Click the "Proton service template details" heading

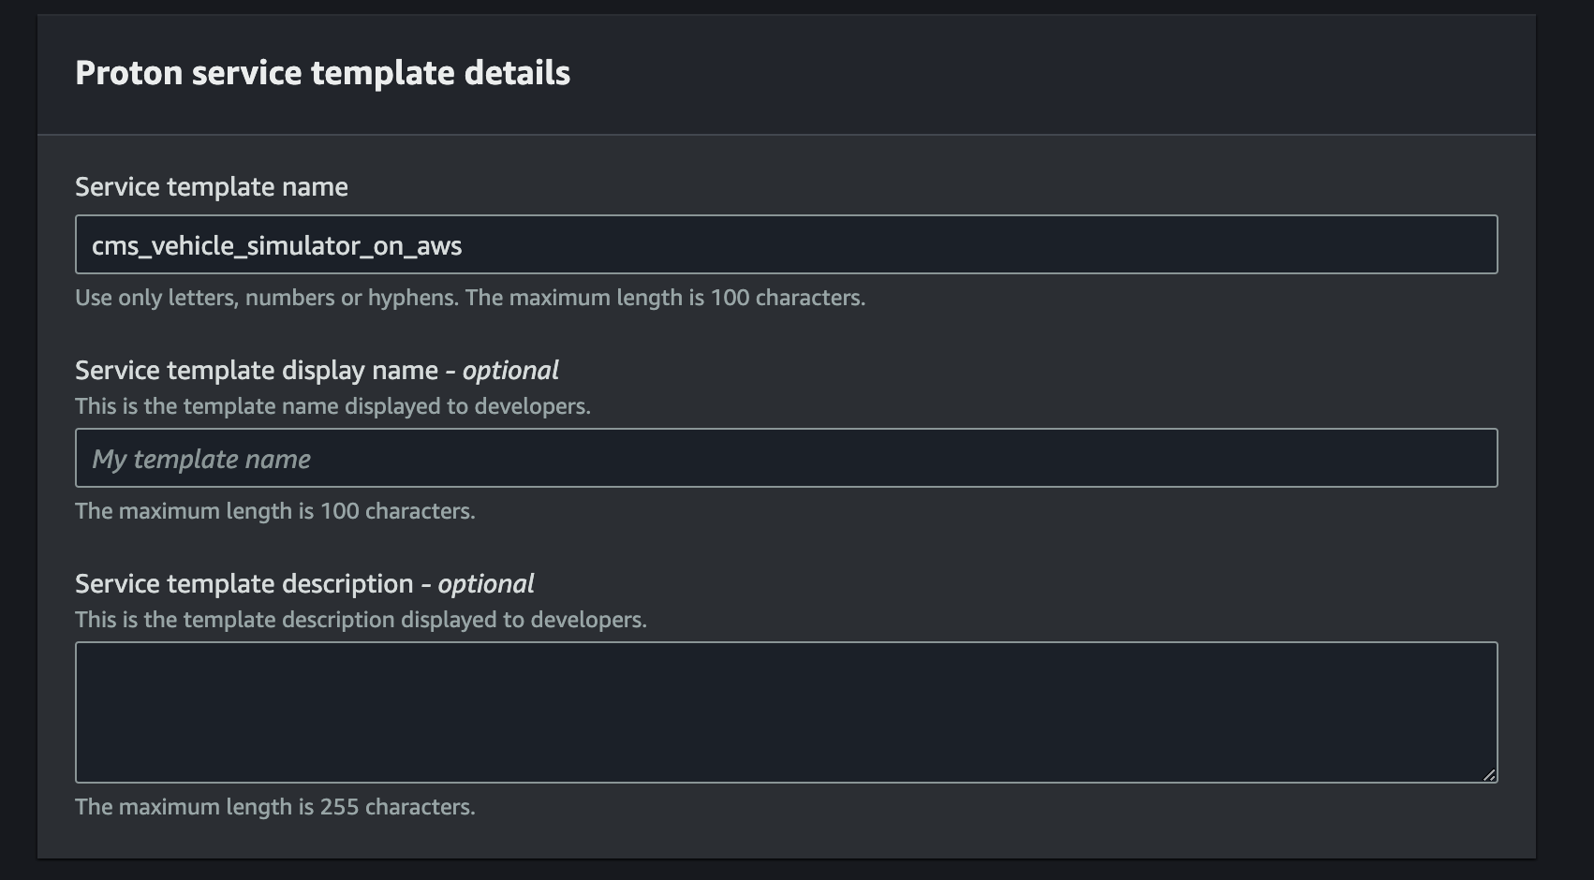click(322, 73)
